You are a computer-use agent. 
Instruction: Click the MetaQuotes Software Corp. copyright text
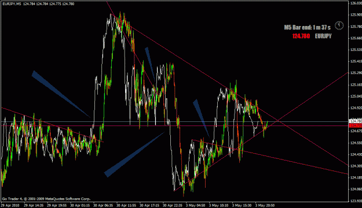tap(46, 199)
